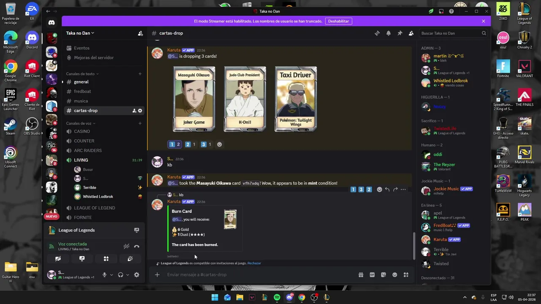Stream League of Legends with screen icon
541x304 pixels.
click(x=137, y=230)
